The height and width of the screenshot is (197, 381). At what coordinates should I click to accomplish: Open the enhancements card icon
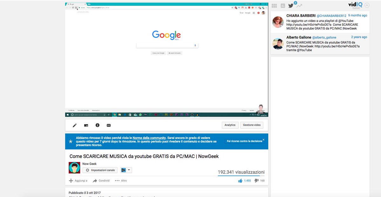[86, 125]
